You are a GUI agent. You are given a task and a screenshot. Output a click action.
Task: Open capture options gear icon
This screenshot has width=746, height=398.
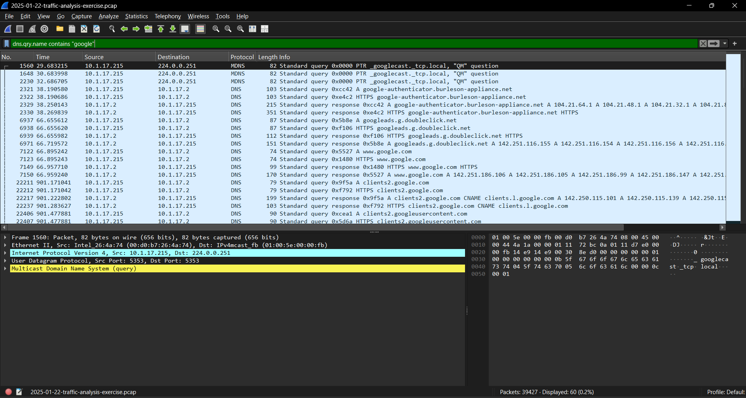point(44,29)
